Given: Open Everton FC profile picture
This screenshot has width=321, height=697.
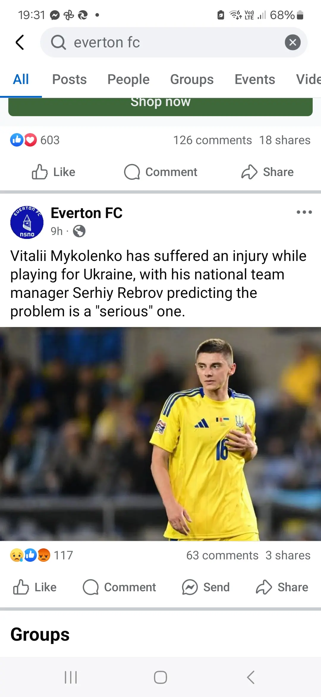Looking at the screenshot, I should click(27, 222).
